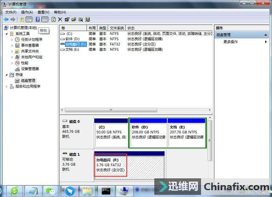
Task: Open the 文件(F) menu
Action: pyautogui.click(x=11, y=12)
